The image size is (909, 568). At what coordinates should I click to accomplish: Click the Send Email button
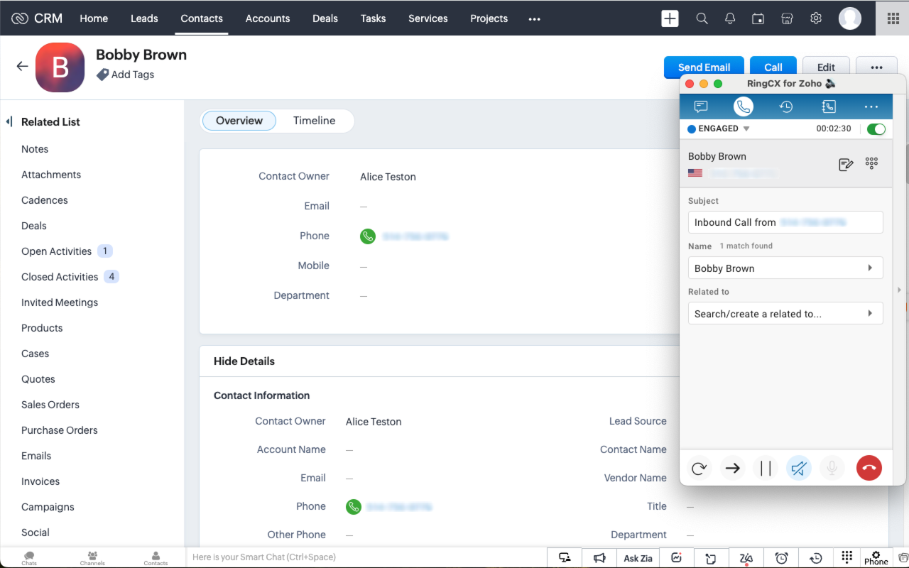coord(704,67)
